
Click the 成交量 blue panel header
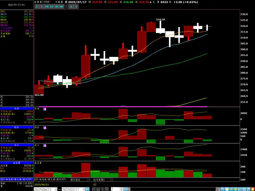point(17,163)
